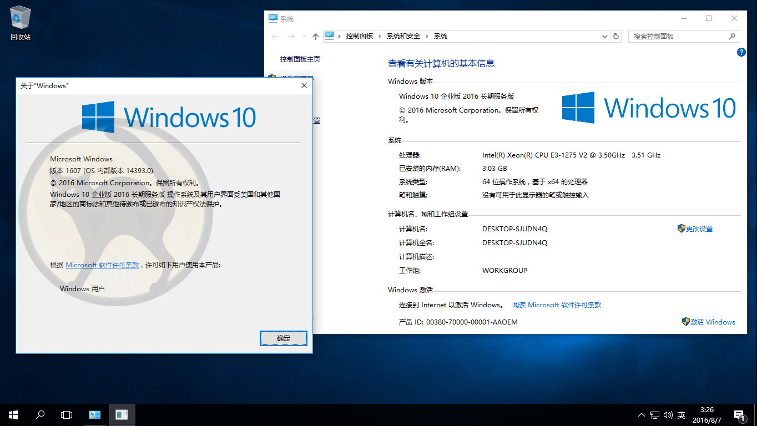Click the computer icon in address bar
757x426 pixels.
click(x=330, y=35)
